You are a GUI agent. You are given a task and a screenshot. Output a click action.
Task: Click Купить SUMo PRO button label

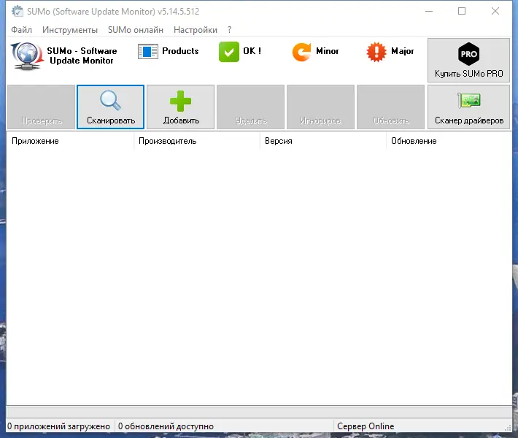[x=468, y=74]
